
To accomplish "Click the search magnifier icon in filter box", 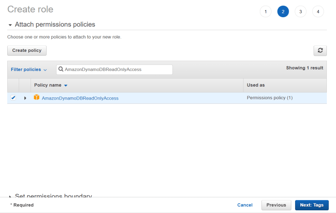I will (61, 69).
